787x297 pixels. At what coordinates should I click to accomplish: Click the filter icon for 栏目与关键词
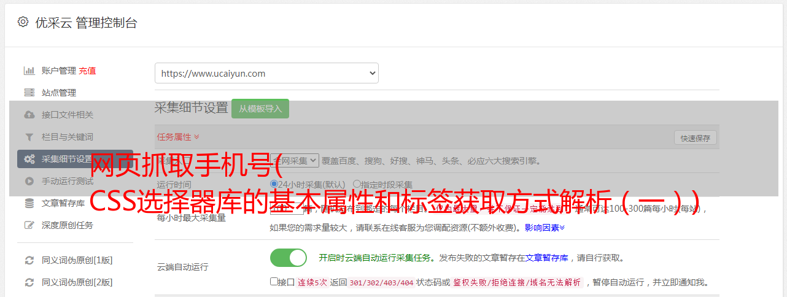tap(29, 137)
